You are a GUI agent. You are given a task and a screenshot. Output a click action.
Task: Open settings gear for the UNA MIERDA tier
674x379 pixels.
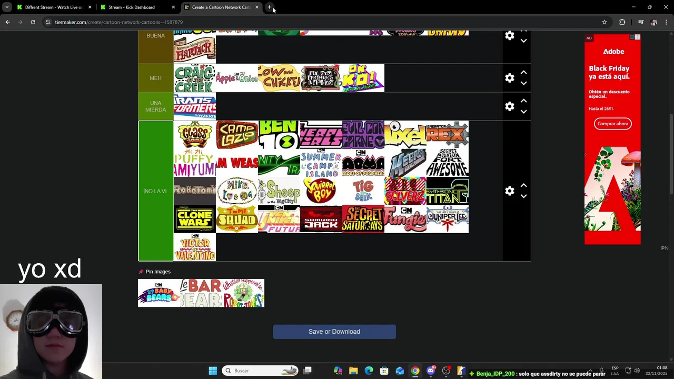pos(509,106)
